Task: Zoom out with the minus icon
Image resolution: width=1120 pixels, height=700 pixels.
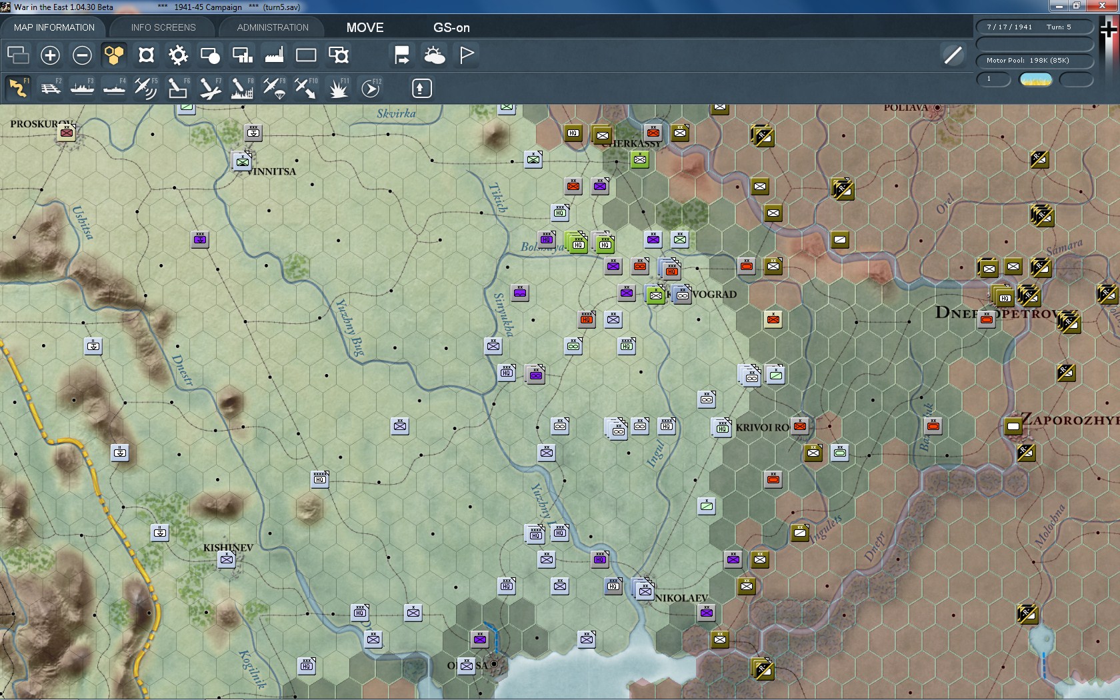Action: [82, 55]
